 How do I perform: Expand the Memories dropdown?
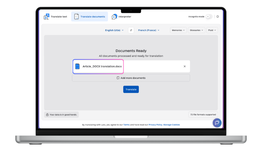pos(178,30)
